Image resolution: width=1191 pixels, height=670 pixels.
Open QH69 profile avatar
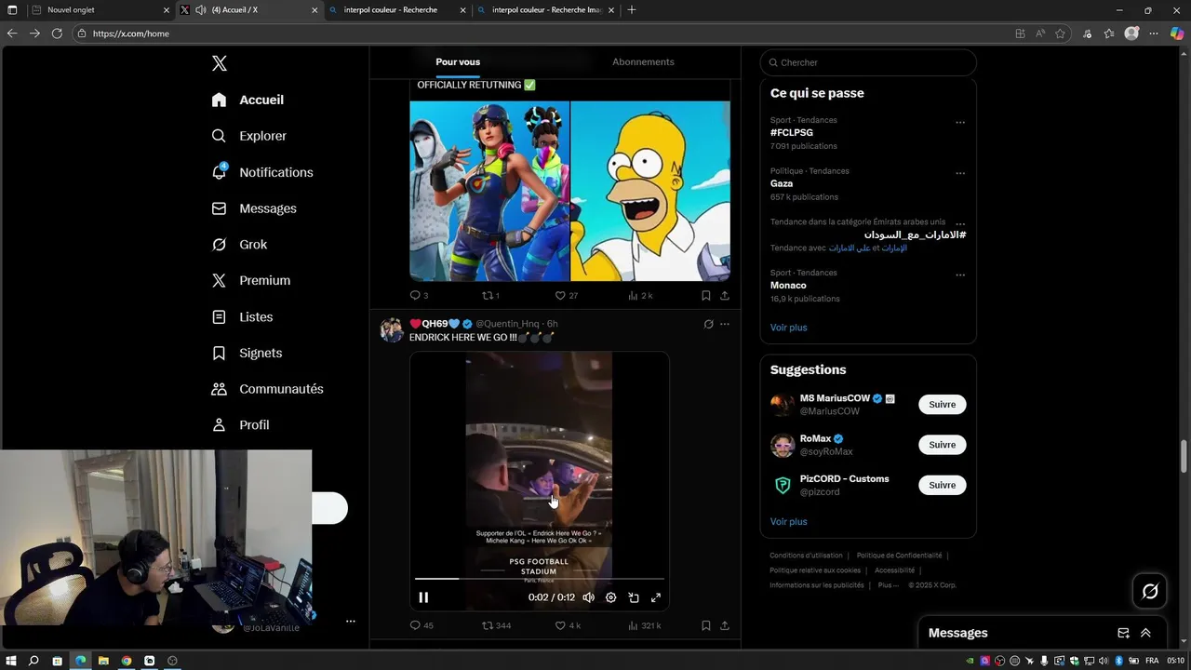coord(392,329)
